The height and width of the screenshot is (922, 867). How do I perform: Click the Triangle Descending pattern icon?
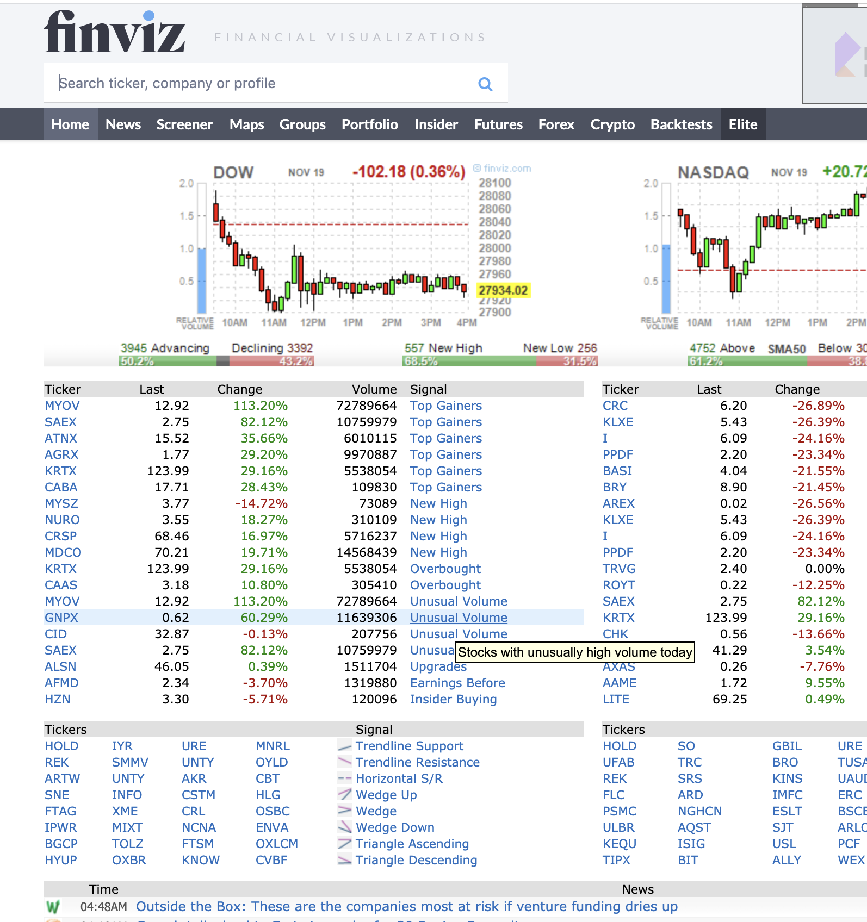[345, 860]
